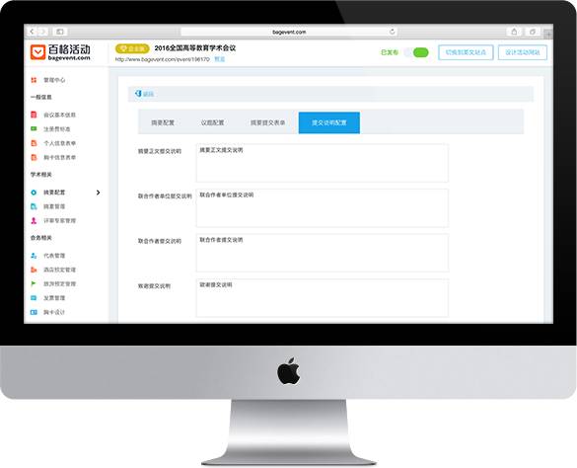The height and width of the screenshot is (468, 577).
Task: Click the 返回 back link above tabs
Action: [145, 94]
